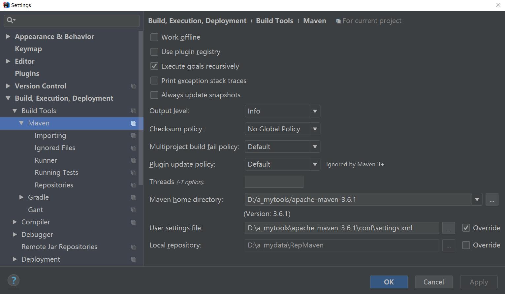Expand Appearance & Behavior section
This screenshot has width=505, height=294.
(x=8, y=36)
